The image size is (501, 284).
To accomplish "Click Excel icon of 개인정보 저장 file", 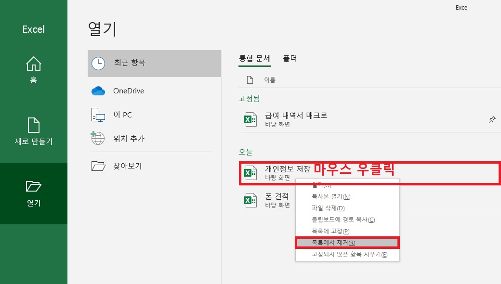I will [x=250, y=173].
